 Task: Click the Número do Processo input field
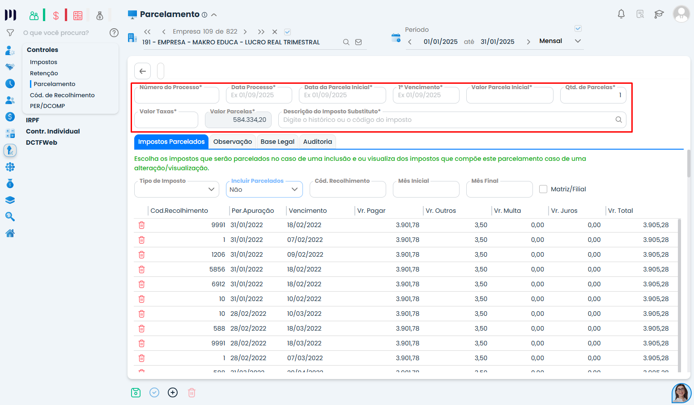(x=176, y=95)
